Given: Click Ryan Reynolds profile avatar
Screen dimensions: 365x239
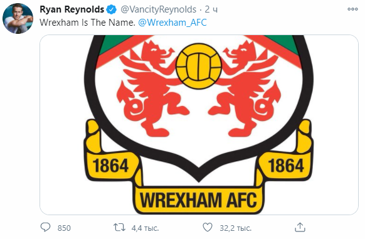Looking at the screenshot, I should [18, 18].
